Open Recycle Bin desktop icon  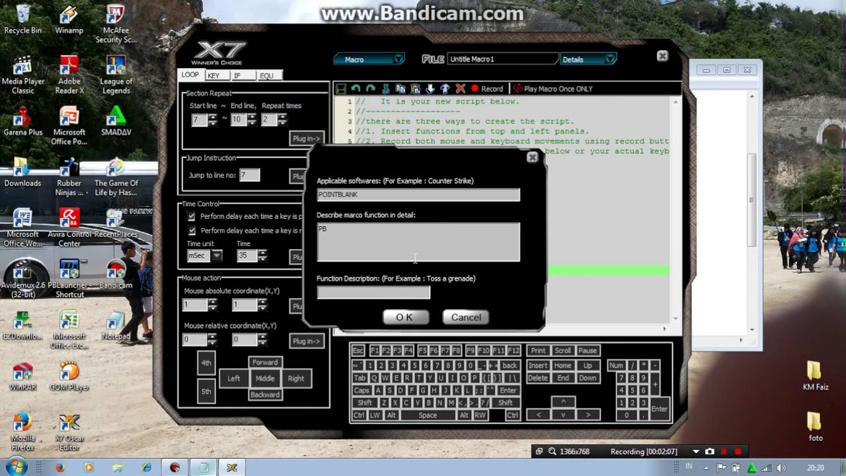(x=23, y=19)
